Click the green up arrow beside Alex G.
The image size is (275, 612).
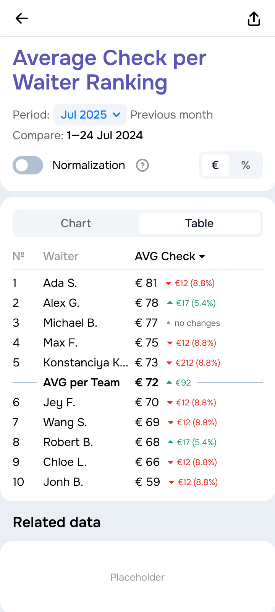coord(170,303)
